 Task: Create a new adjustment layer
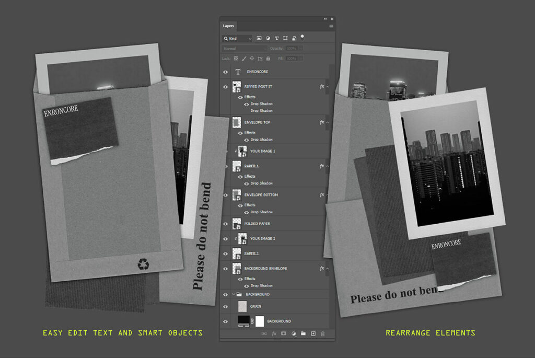293,333
